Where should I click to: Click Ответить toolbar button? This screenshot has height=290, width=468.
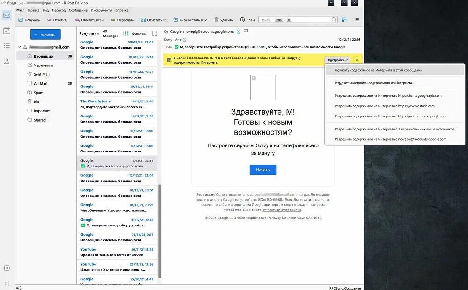[x=57, y=20]
